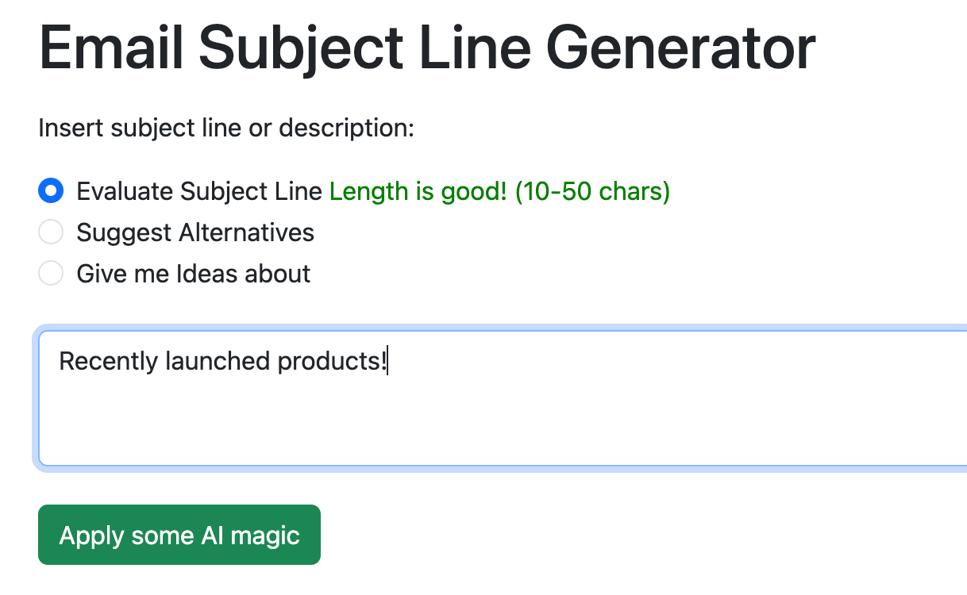Select the text Recently launched products!
This screenshot has width=967, height=595.
click(x=222, y=361)
